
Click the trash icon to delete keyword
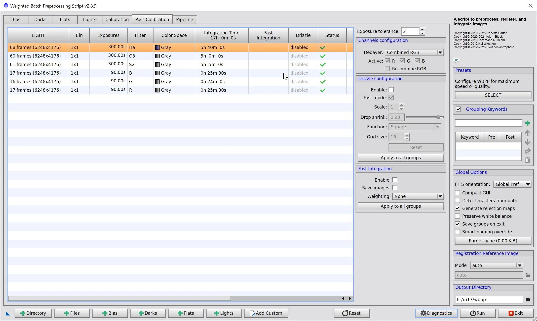[528, 160]
